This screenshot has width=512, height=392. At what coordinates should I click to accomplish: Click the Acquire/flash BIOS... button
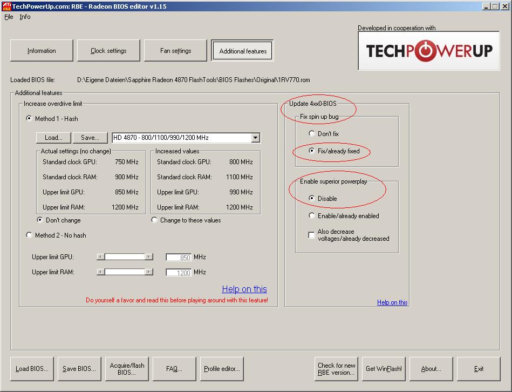point(127,369)
